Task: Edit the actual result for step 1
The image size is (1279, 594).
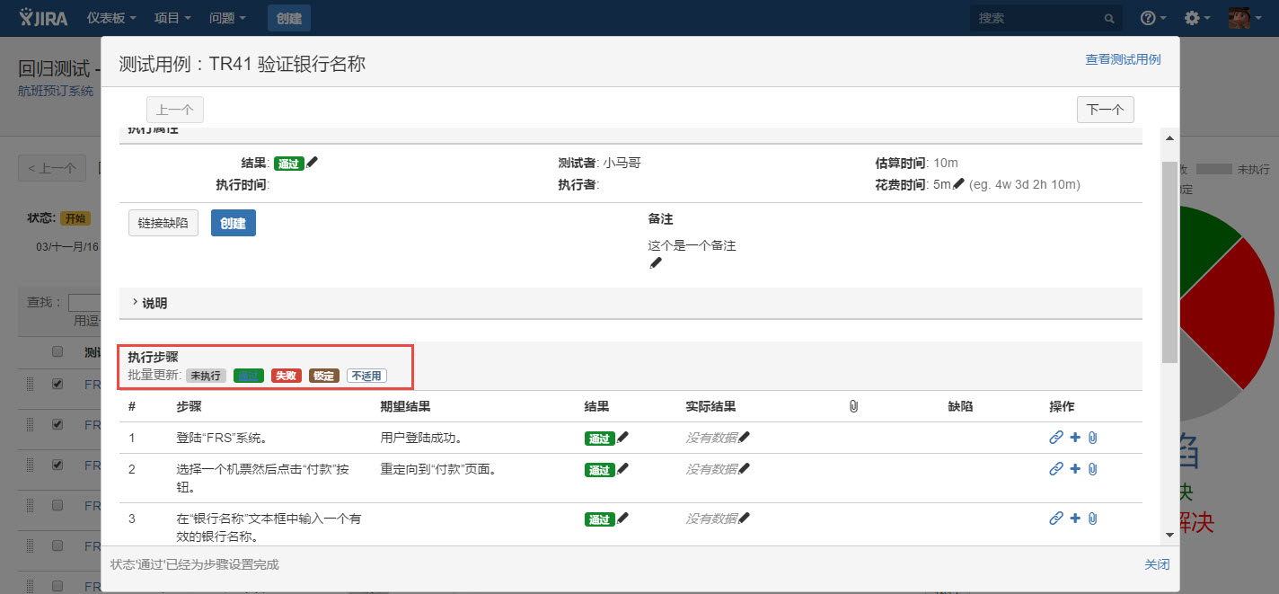Action: [x=744, y=438]
